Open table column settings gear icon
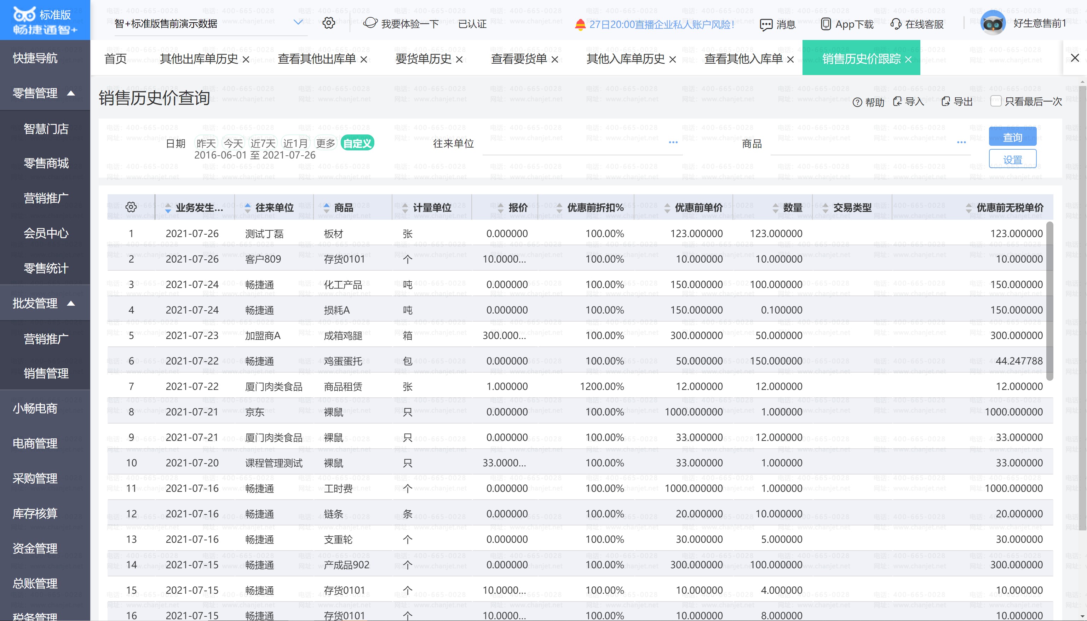 pos(131,207)
